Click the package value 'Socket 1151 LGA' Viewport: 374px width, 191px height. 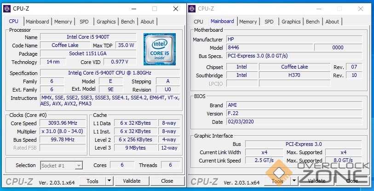[x=88, y=53]
